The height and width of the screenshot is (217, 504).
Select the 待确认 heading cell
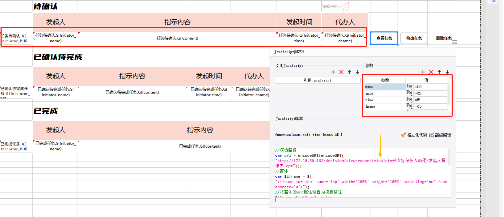(x=55, y=6)
